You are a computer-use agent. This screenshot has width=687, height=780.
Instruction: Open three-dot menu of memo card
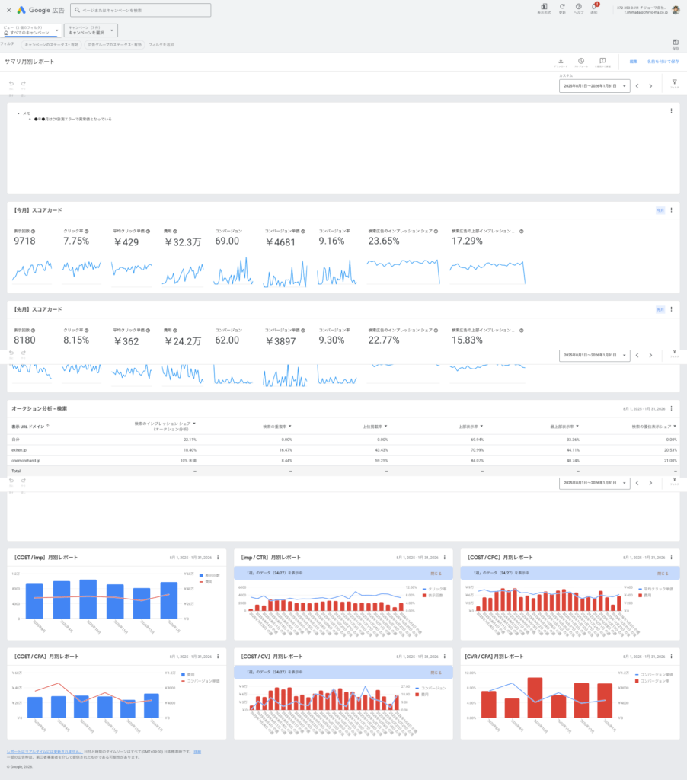(671, 111)
